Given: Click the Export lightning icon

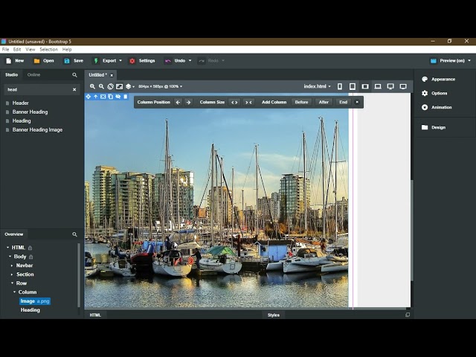Looking at the screenshot, I should tap(96, 61).
